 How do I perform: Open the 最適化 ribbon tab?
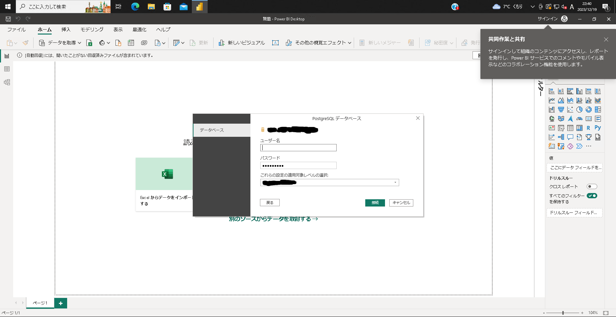[140, 30]
